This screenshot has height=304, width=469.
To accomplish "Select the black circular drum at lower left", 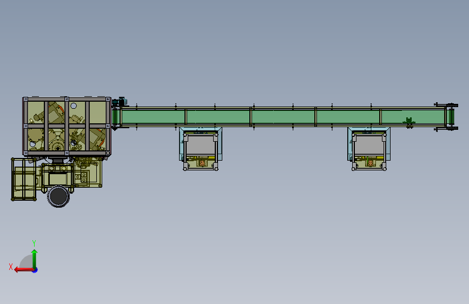I will 58,196.
